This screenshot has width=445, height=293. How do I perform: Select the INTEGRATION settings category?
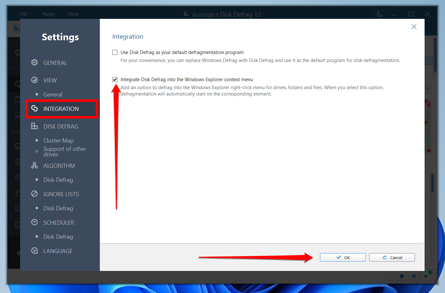tap(62, 109)
